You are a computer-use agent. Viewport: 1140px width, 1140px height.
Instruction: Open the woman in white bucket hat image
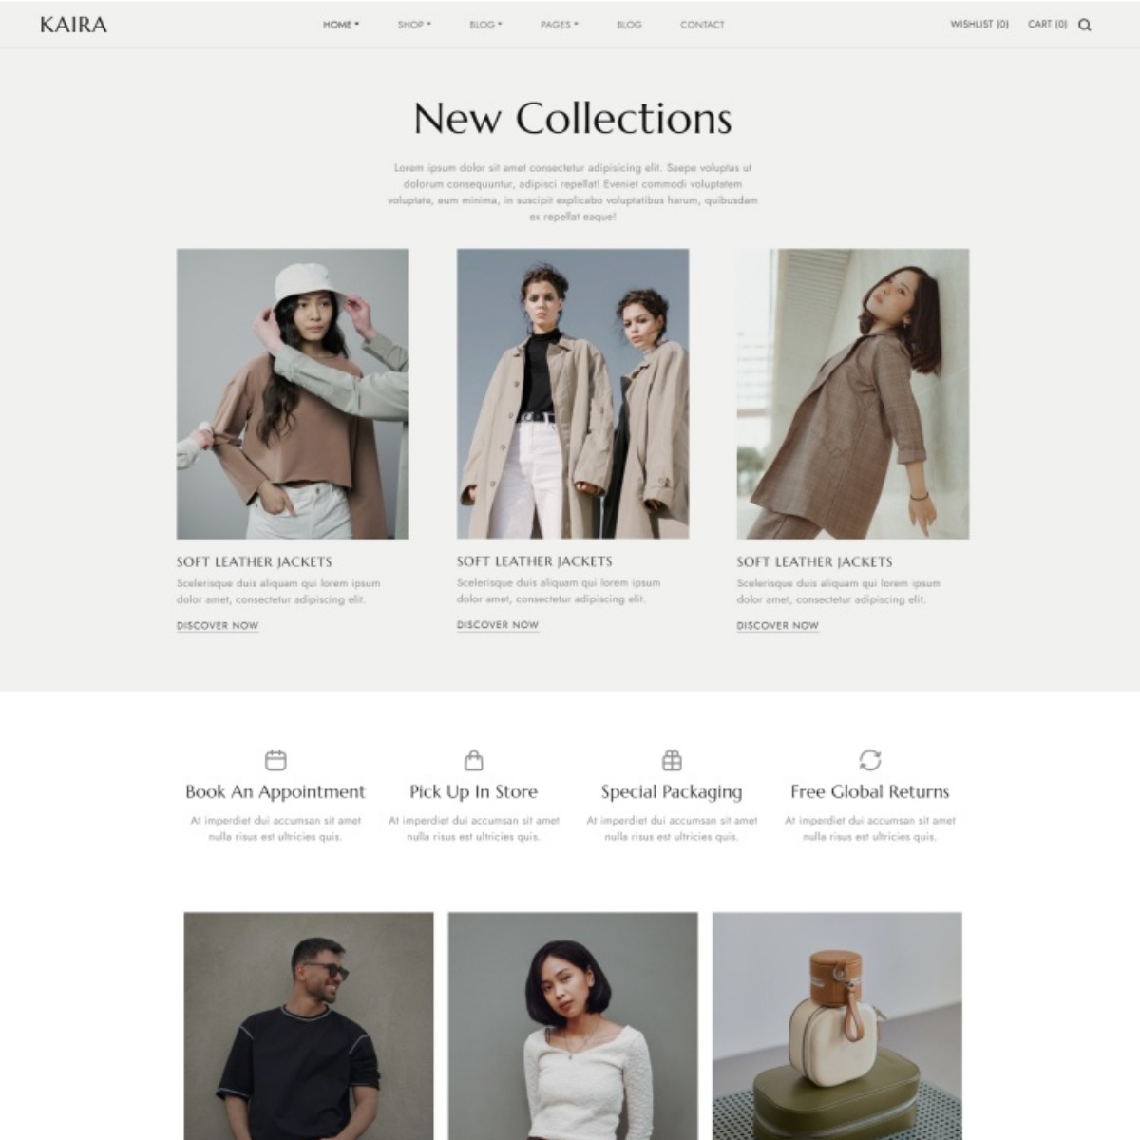[293, 394]
